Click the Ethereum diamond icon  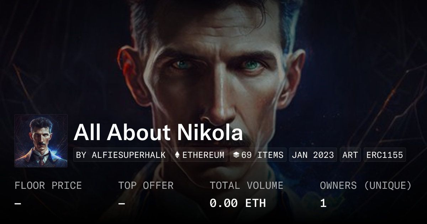click(177, 155)
